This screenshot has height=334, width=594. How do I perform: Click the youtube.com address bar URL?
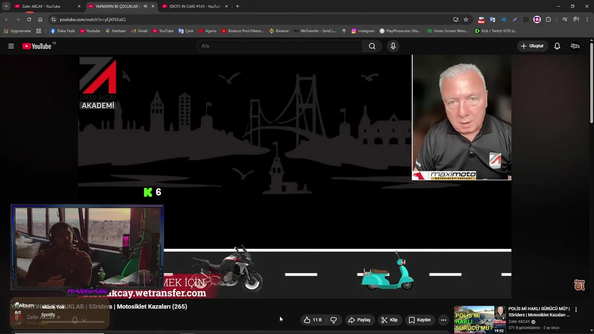[x=92, y=19]
